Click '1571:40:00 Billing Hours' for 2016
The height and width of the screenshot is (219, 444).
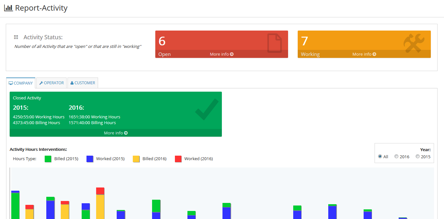92,123
